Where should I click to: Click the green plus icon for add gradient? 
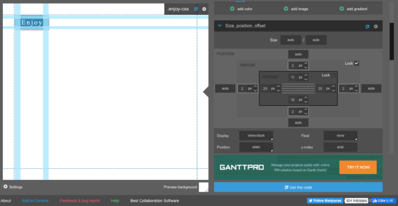342,9
